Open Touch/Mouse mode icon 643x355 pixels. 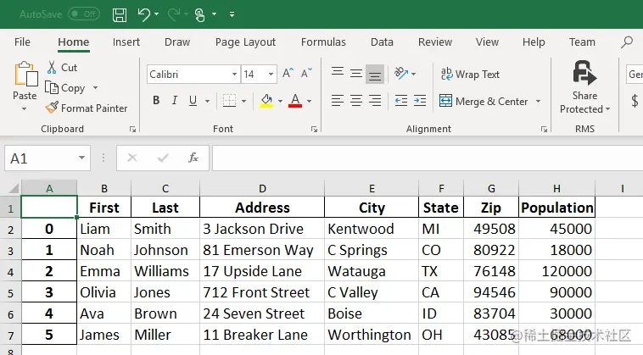(x=199, y=14)
